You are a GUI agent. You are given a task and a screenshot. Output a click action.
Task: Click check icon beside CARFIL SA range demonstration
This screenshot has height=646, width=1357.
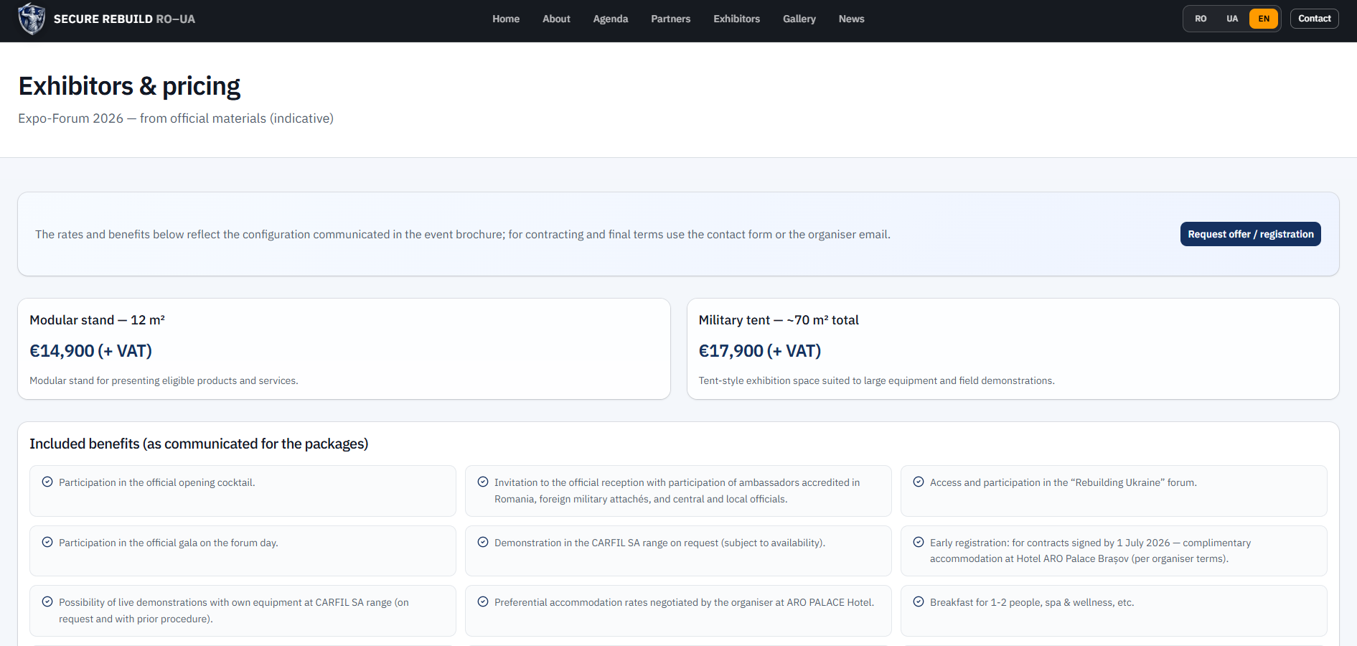(483, 542)
